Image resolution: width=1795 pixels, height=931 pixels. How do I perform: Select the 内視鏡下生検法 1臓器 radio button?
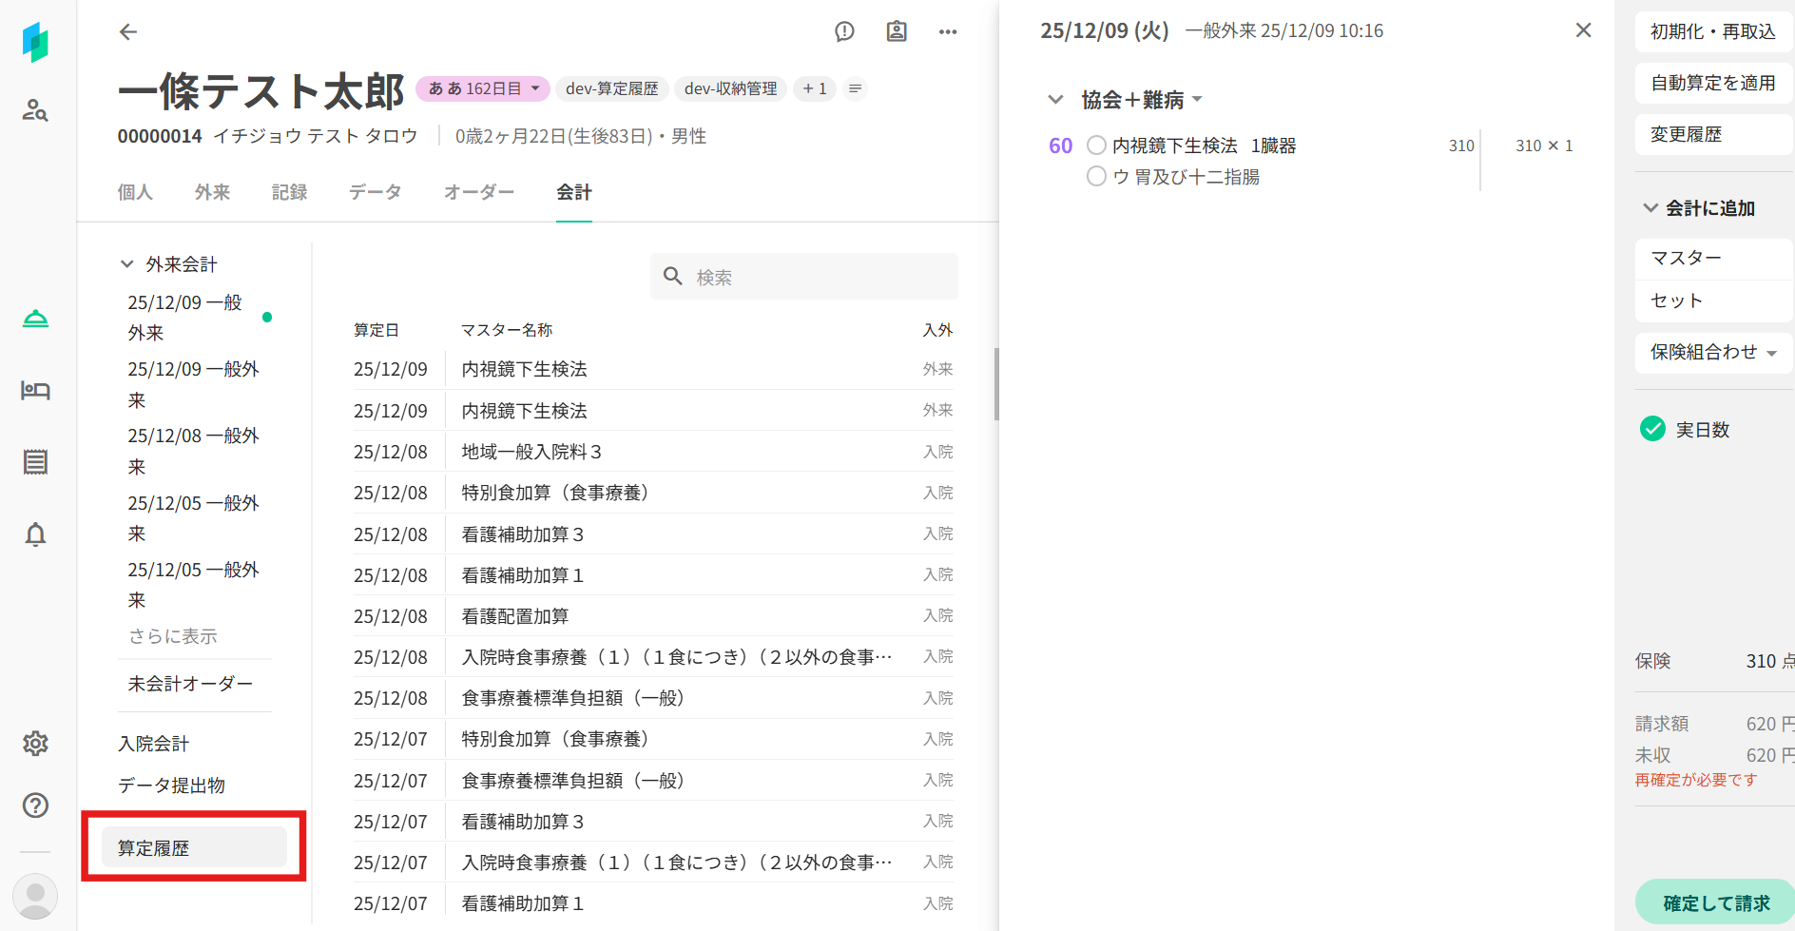[x=1096, y=145]
